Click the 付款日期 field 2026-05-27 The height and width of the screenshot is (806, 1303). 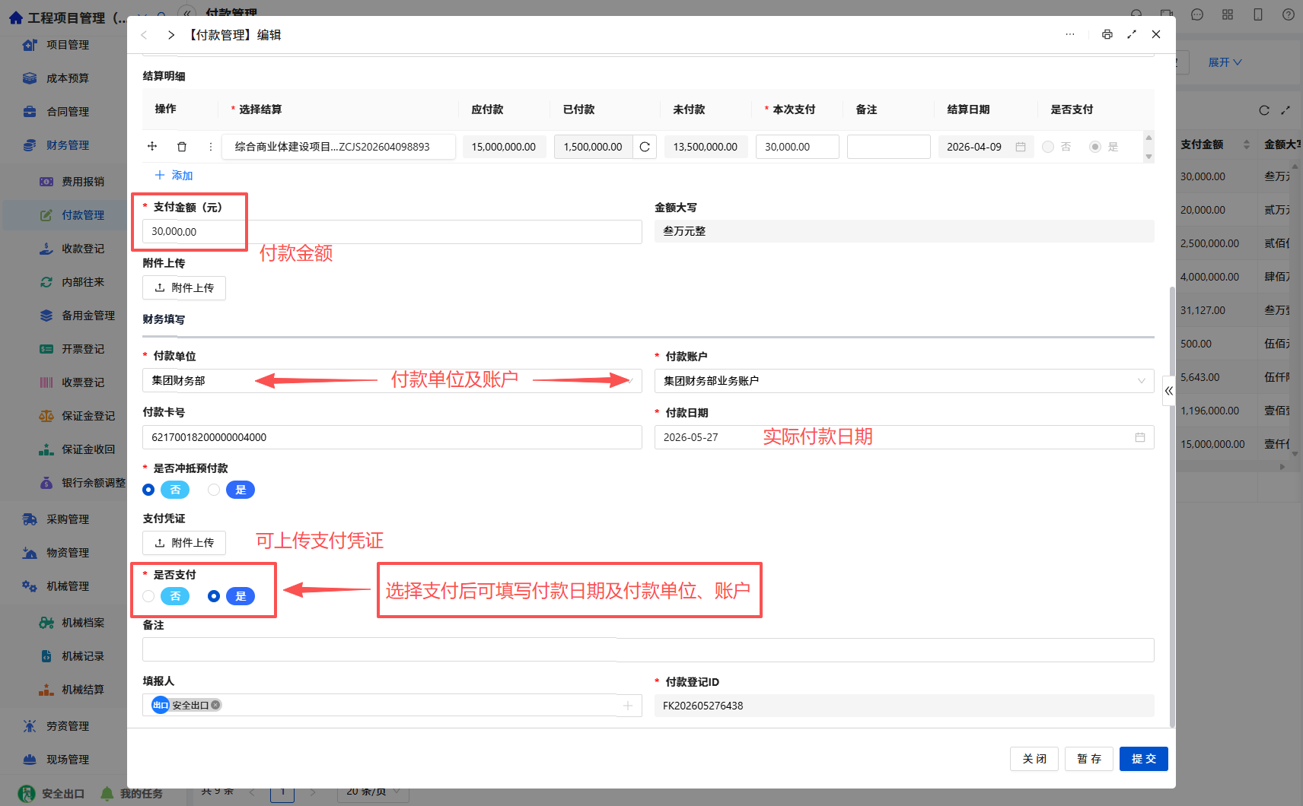tap(904, 437)
